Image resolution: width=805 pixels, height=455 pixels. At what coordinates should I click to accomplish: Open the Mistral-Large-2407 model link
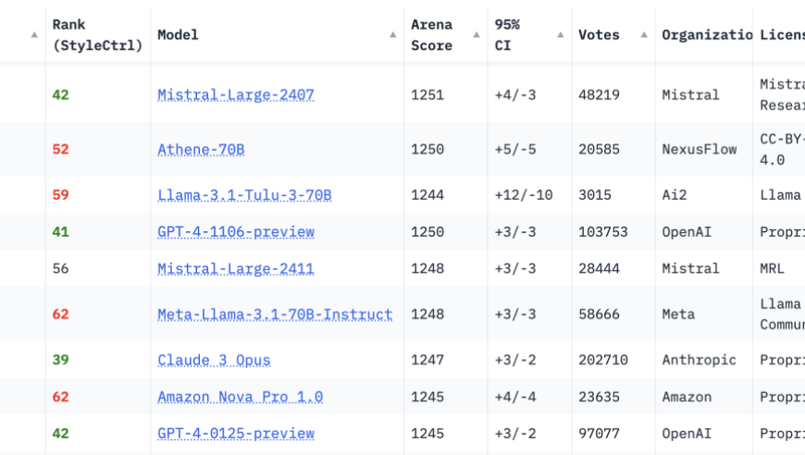pyautogui.click(x=236, y=95)
